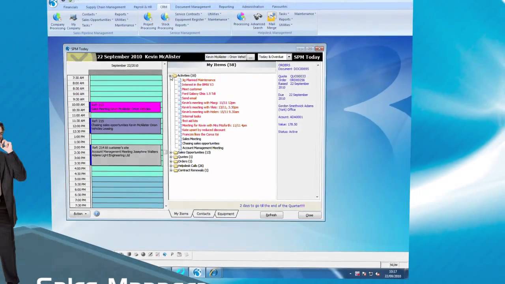Open the Ref 215 Chasing sales opportunities appointment
The height and width of the screenshot is (284, 505).
(125, 126)
